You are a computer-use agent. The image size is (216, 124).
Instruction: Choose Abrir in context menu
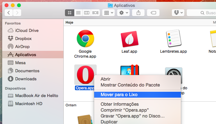coord(137,79)
